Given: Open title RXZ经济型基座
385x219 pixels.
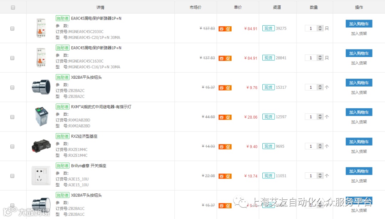Looking at the screenshot, I should (x=84, y=136).
